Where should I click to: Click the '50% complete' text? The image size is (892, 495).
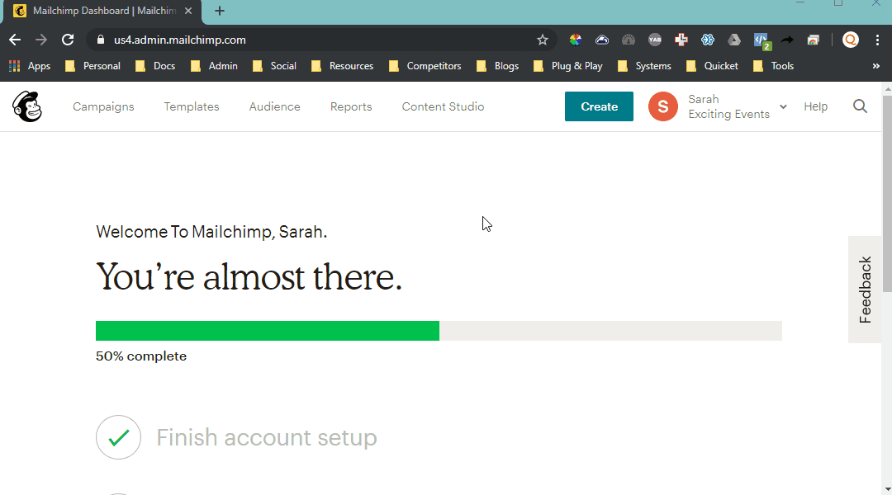[141, 356]
